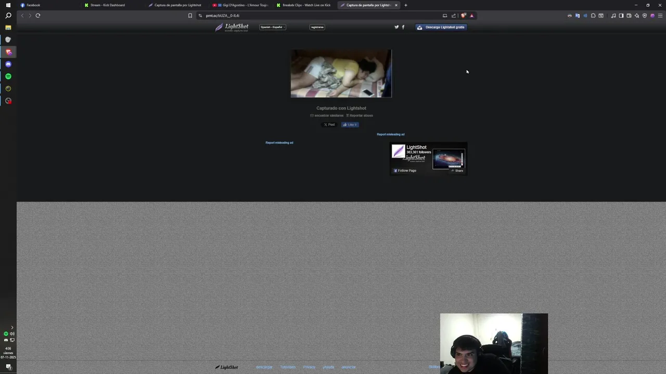Image resolution: width=666 pixels, height=374 pixels.
Task: Open the browser main hamburger menu
Action: 660,16
